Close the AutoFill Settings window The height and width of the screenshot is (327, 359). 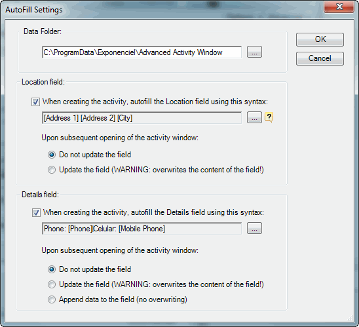click(339, 7)
